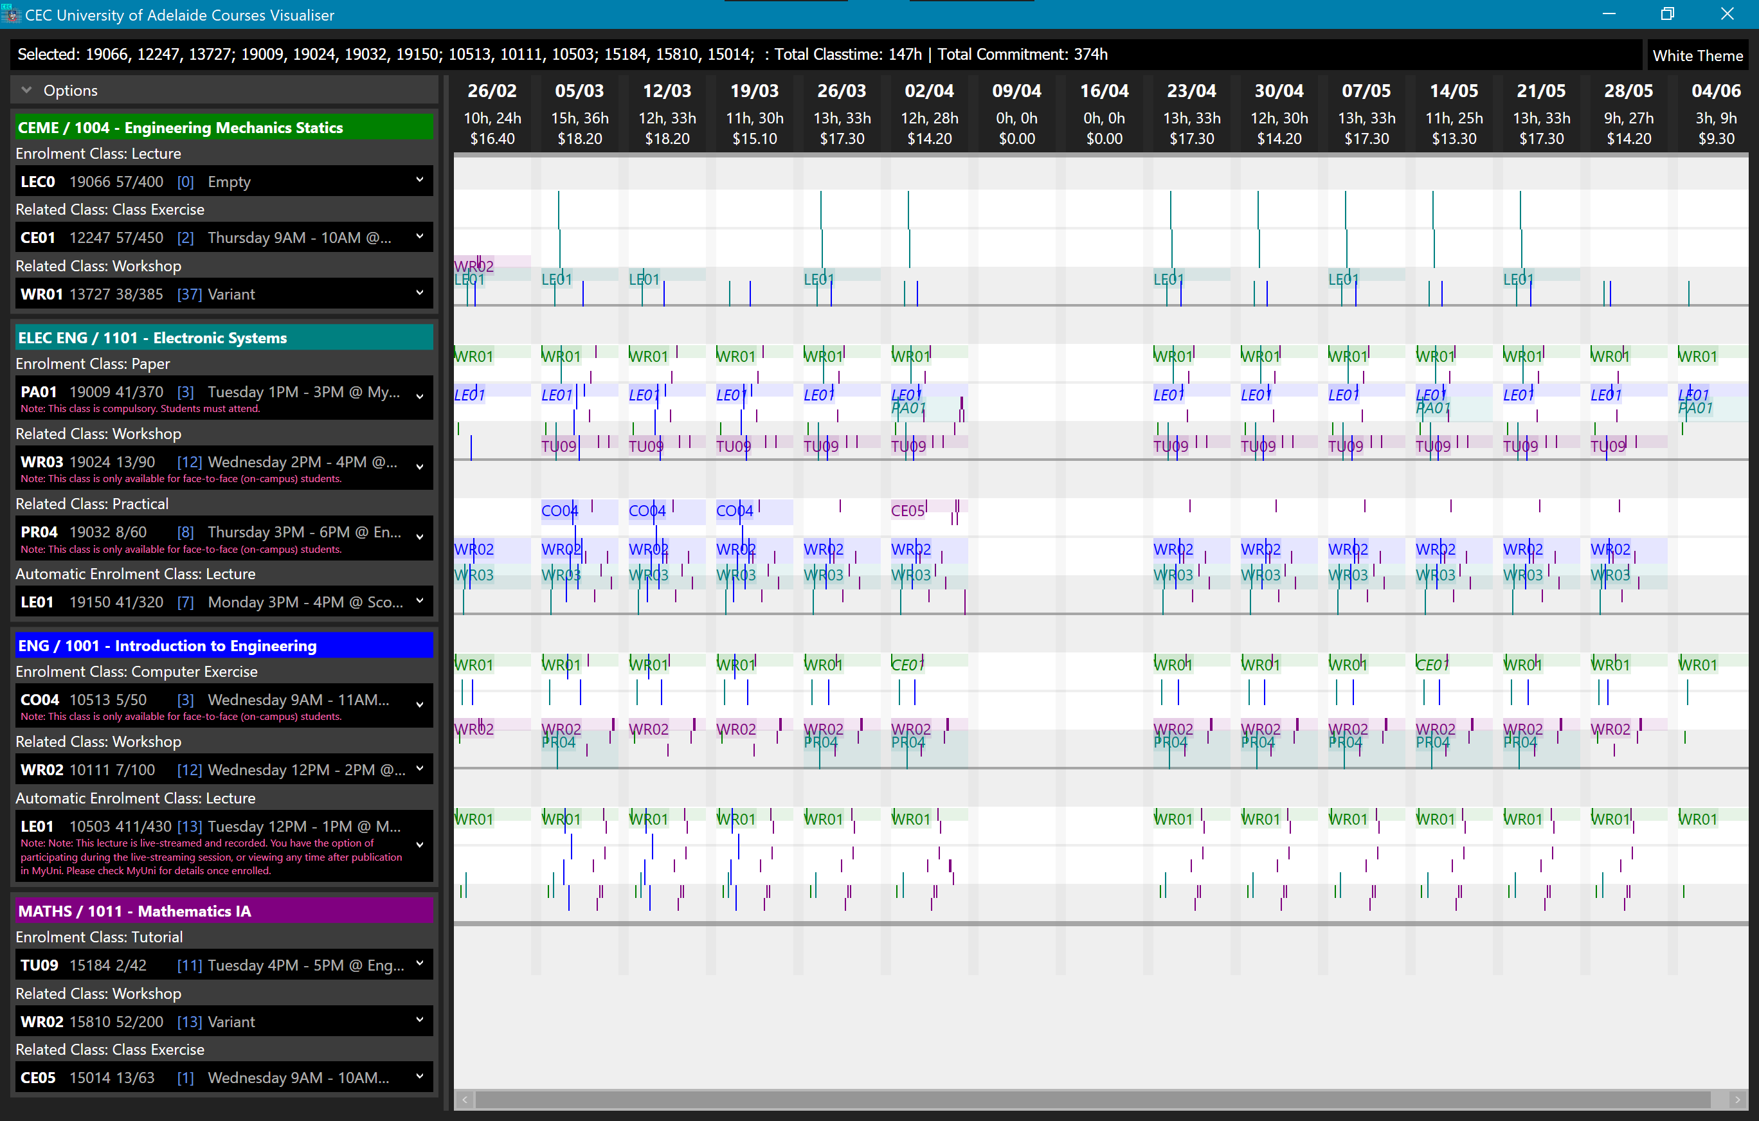Open the WR03 Wednesday 2PM workshop dropdown
The height and width of the screenshot is (1121, 1759).
(x=419, y=467)
